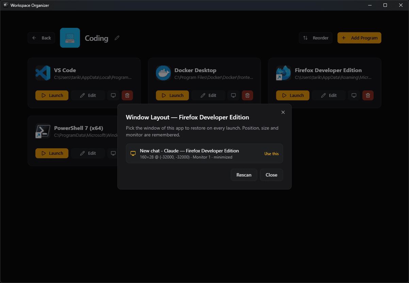Click the Docker Desktop path text
409x283 pixels.
pyautogui.click(x=214, y=77)
